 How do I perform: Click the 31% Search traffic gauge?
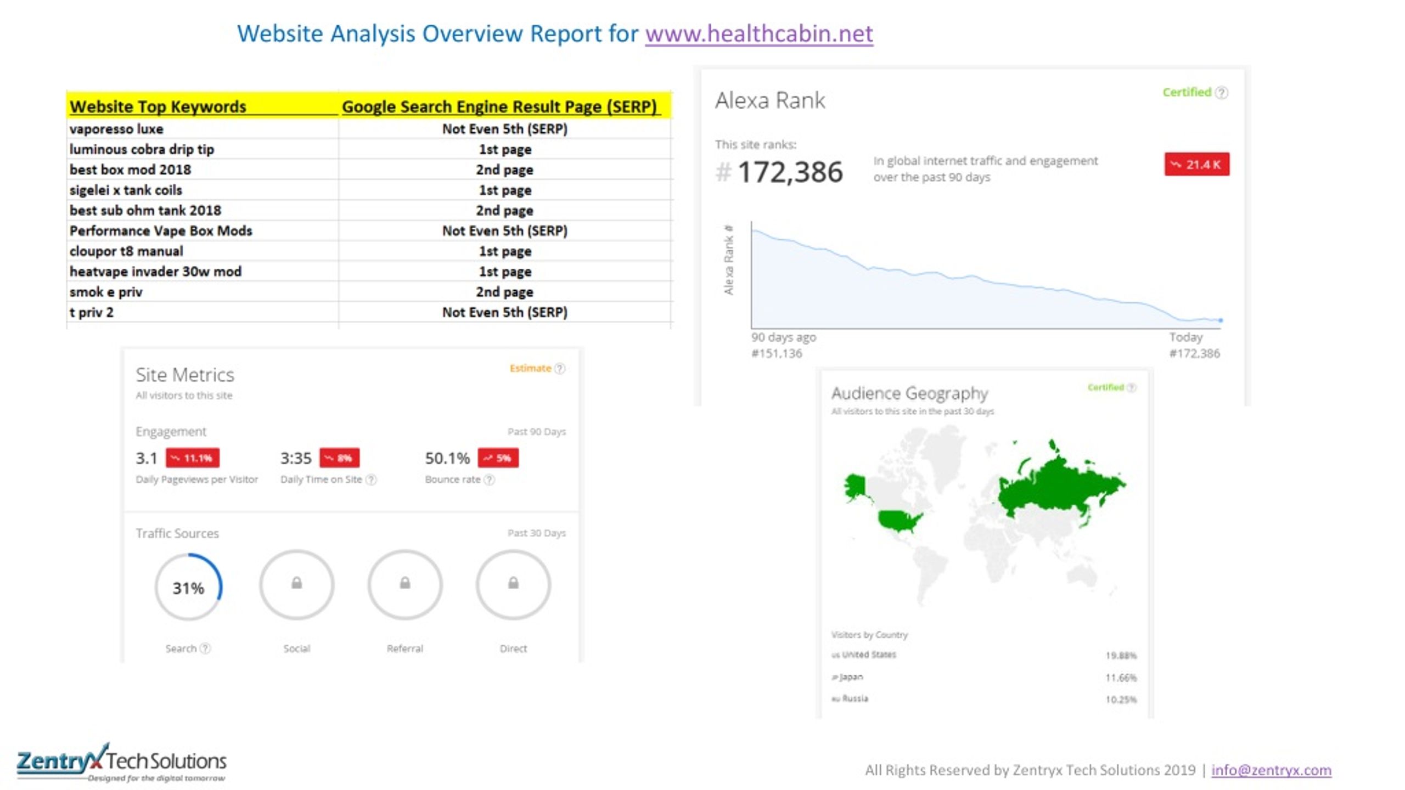tap(188, 587)
